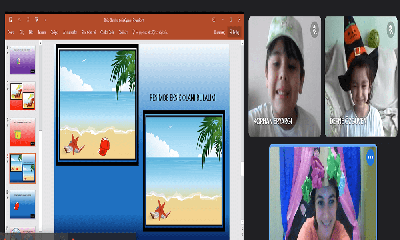Click the Next Slide double arrow

coord(242,234)
